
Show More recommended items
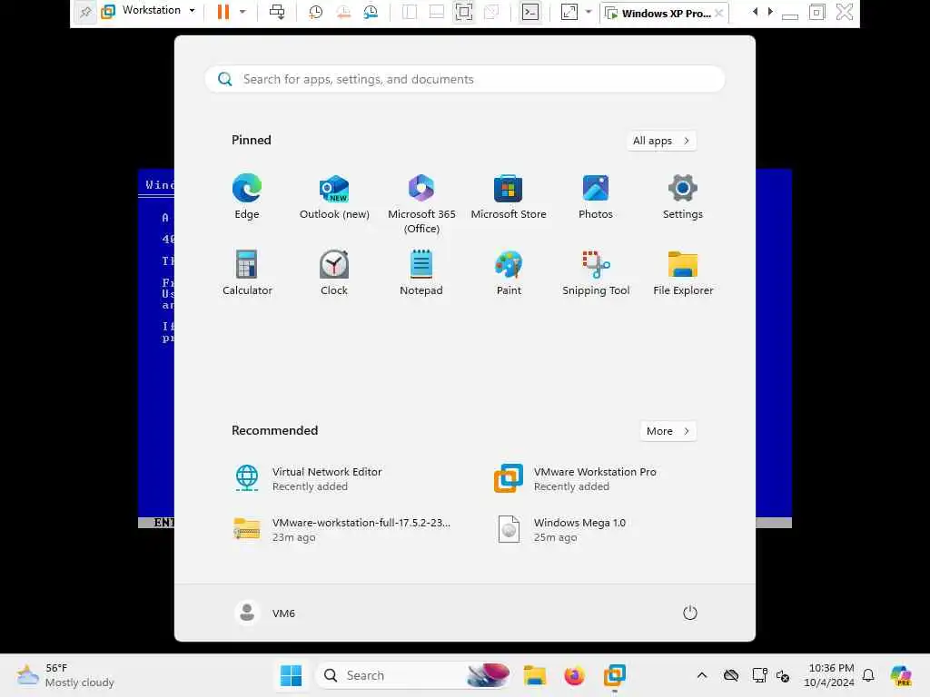(x=668, y=431)
